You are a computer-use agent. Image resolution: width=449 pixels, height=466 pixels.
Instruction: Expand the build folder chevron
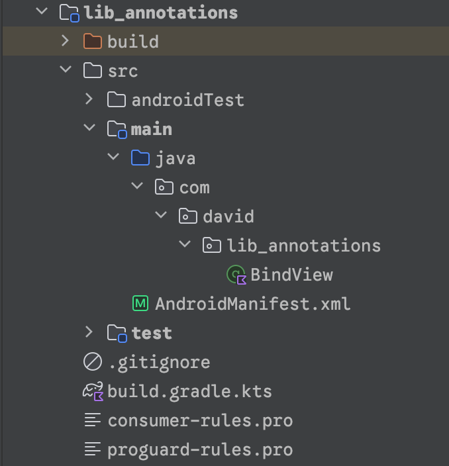[65, 41]
